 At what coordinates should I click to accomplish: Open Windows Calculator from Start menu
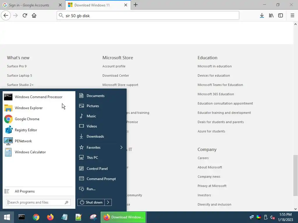[39, 152]
